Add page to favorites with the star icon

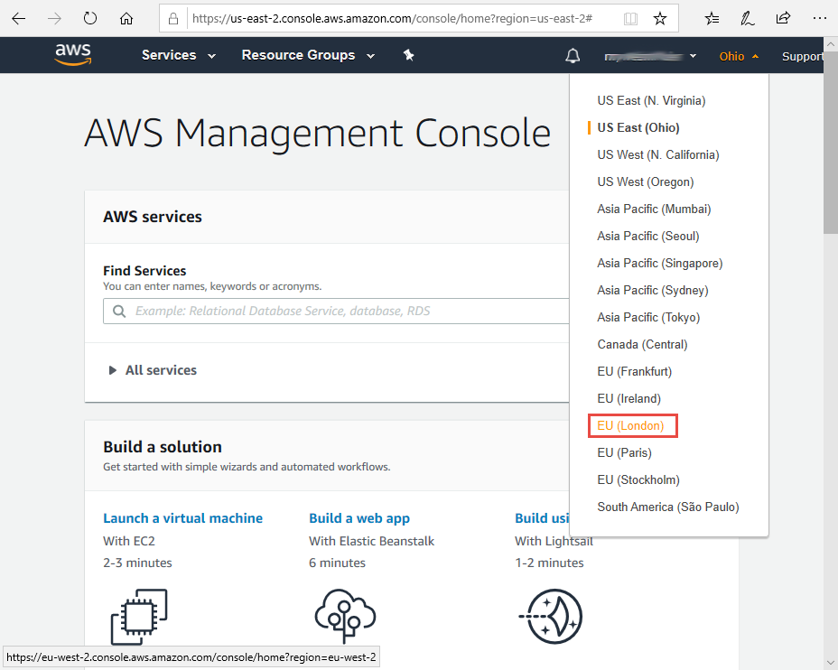pos(660,19)
